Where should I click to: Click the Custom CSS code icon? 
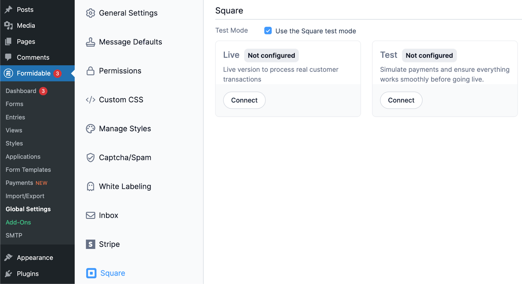(90, 100)
